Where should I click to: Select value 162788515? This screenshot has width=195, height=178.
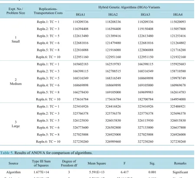[113, 71]
